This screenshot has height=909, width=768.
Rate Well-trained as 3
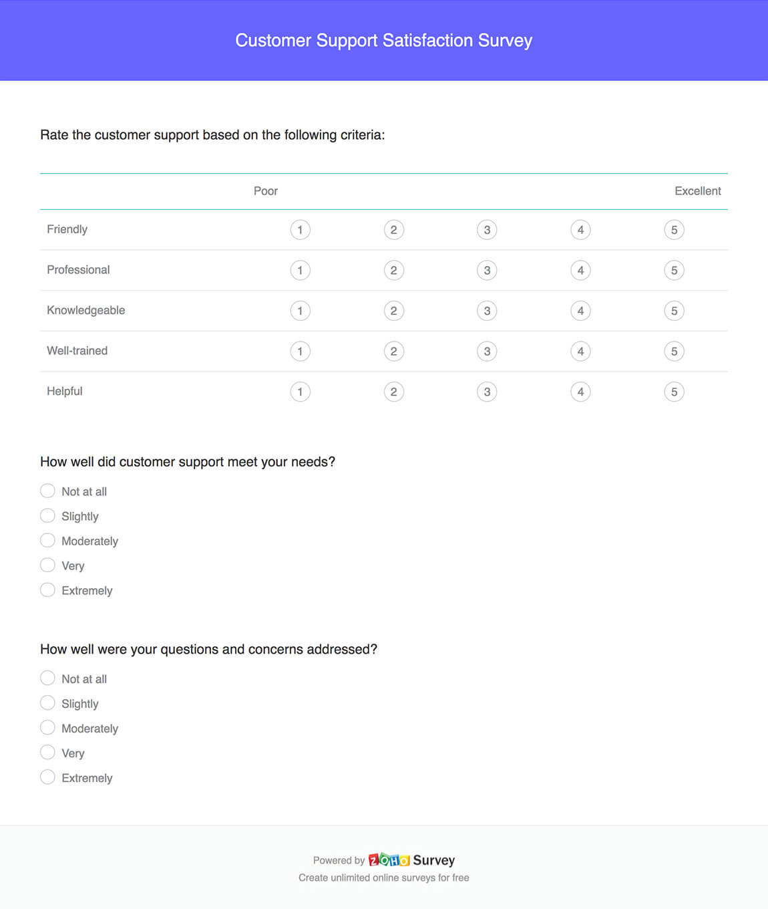point(488,351)
